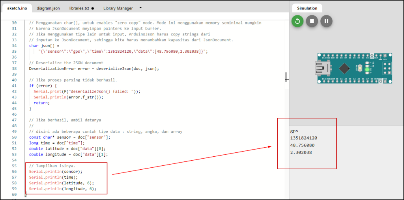
Task: Restart the simulation with the green button
Action: pyautogui.click(x=297, y=21)
